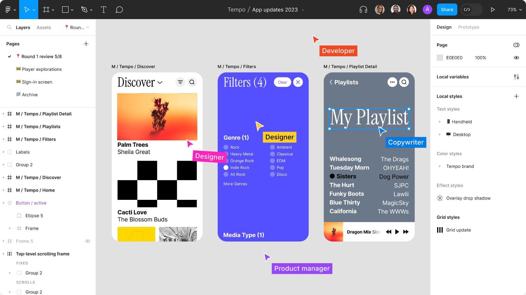The height and width of the screenshot is (295, 526).
Task: Click the purple 'A' user avatar
Action: point(427,10)
